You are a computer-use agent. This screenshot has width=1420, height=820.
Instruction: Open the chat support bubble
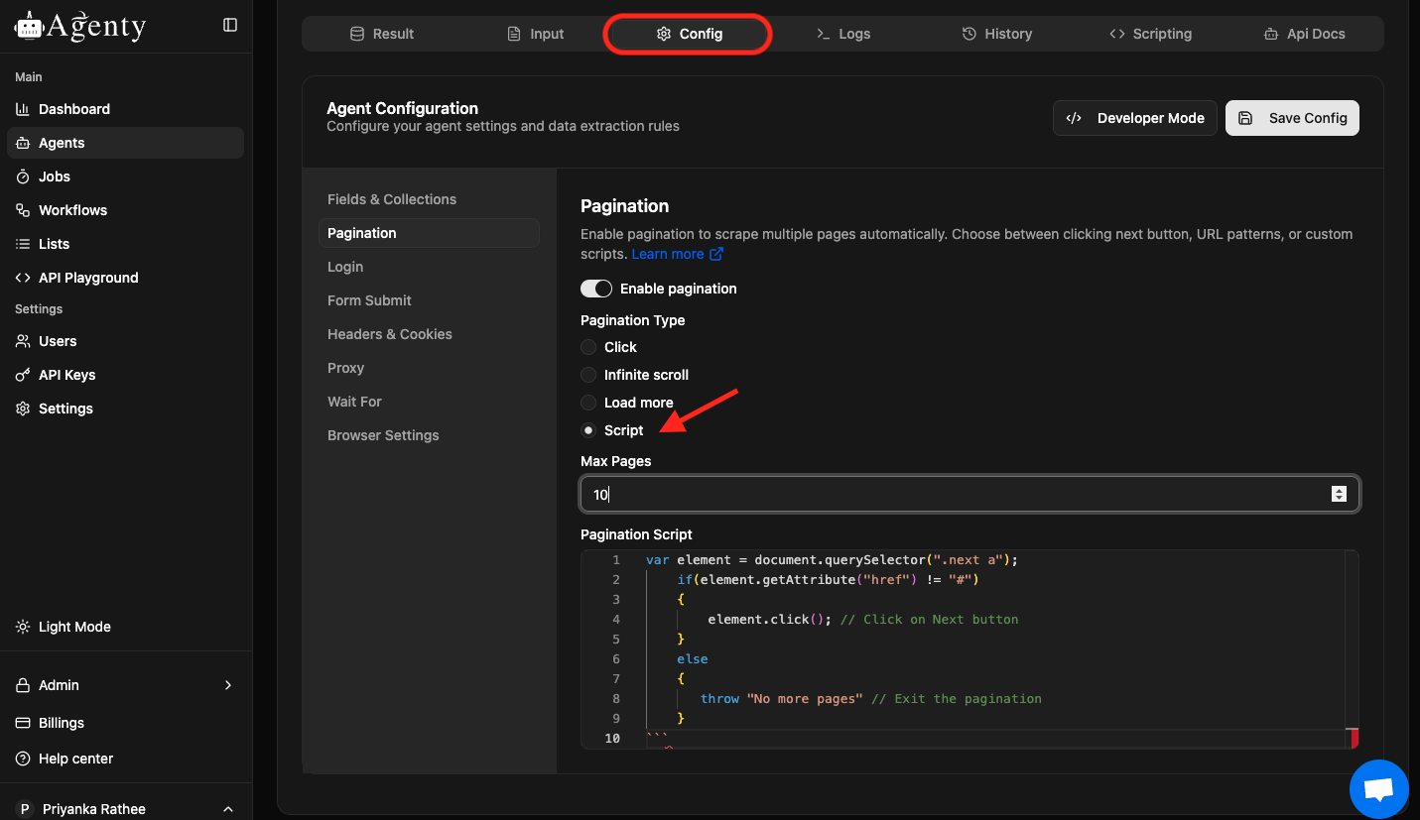point(1378,789)
